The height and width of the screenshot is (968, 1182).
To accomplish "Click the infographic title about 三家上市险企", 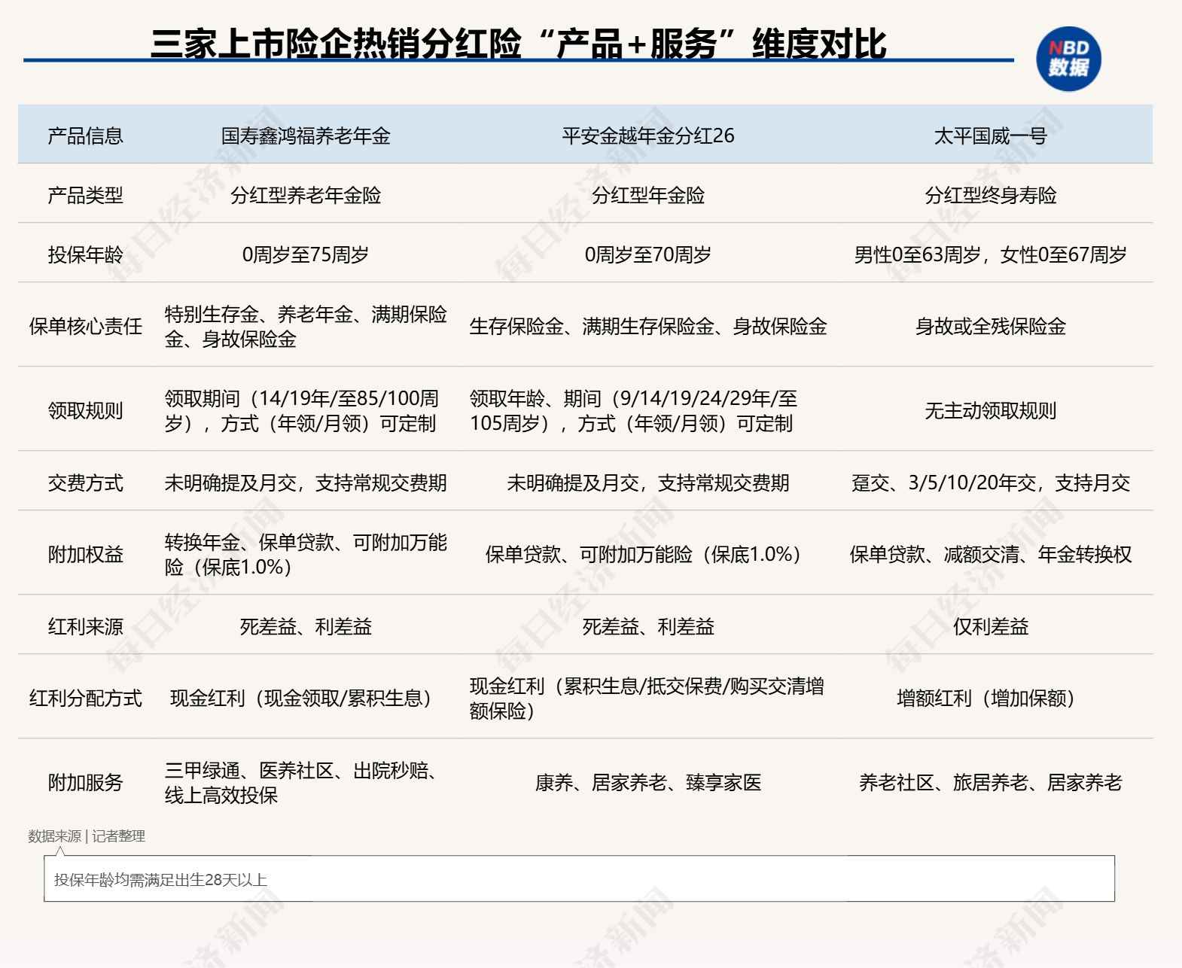I will tap(518, 44).
